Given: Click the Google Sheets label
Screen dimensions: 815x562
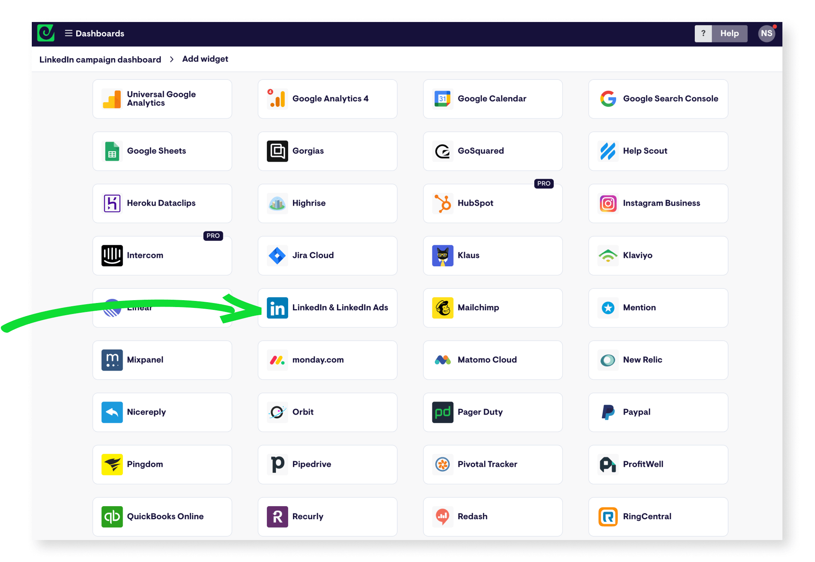Looking at the screenshot, I should (x=156, y=151).
